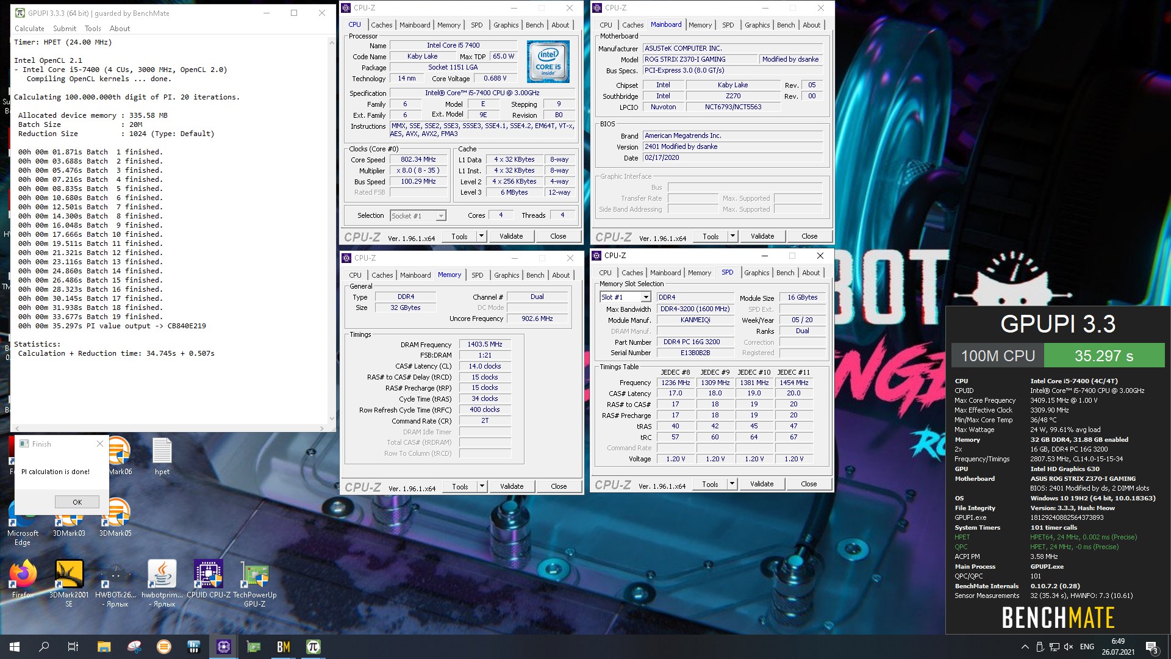
Task: Open the Windows Start menu
Action: pos(15,647)
